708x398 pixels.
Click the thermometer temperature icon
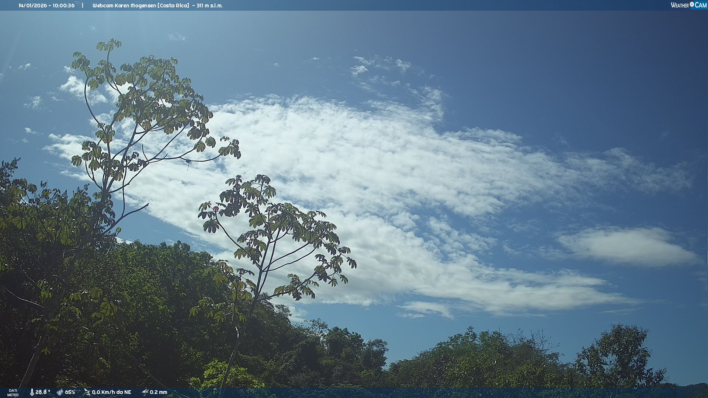(32, 392)
